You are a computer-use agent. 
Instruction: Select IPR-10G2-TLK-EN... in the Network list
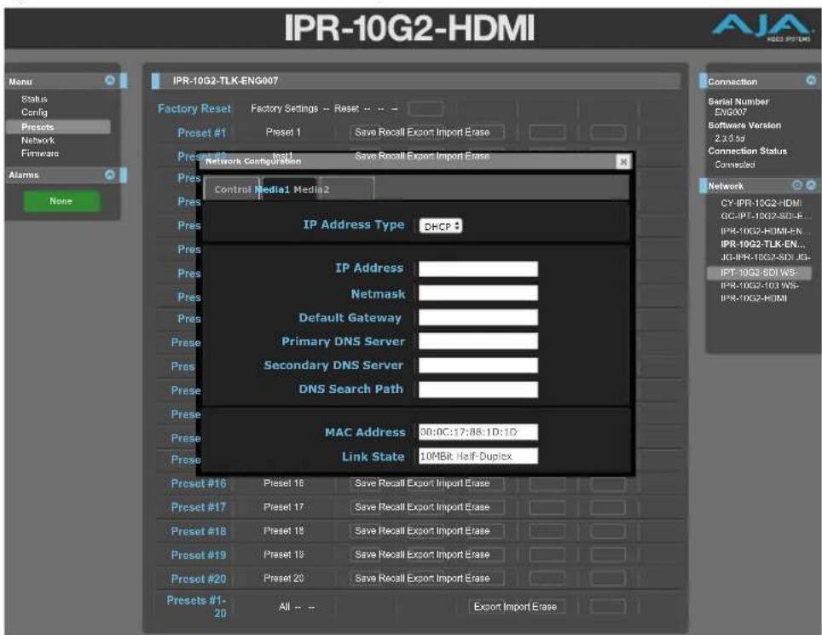click(x=763, y=244)
